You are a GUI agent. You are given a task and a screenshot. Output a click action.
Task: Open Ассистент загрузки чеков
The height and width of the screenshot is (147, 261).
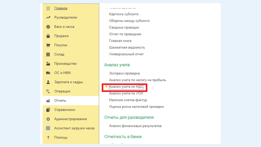[74, 128]
